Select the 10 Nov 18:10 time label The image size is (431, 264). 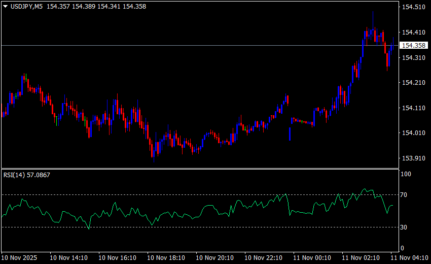166,257
